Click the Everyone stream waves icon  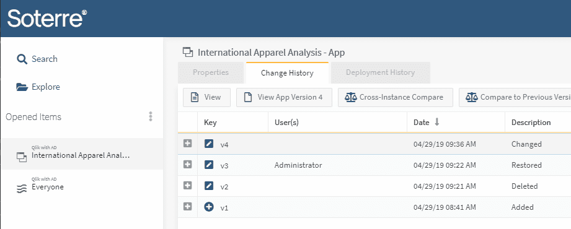click(22, 189)
